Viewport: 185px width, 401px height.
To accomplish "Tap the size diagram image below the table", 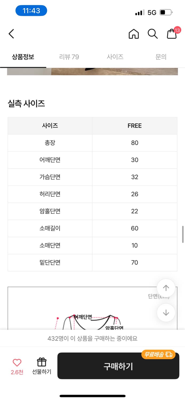I will pos(92,307).
